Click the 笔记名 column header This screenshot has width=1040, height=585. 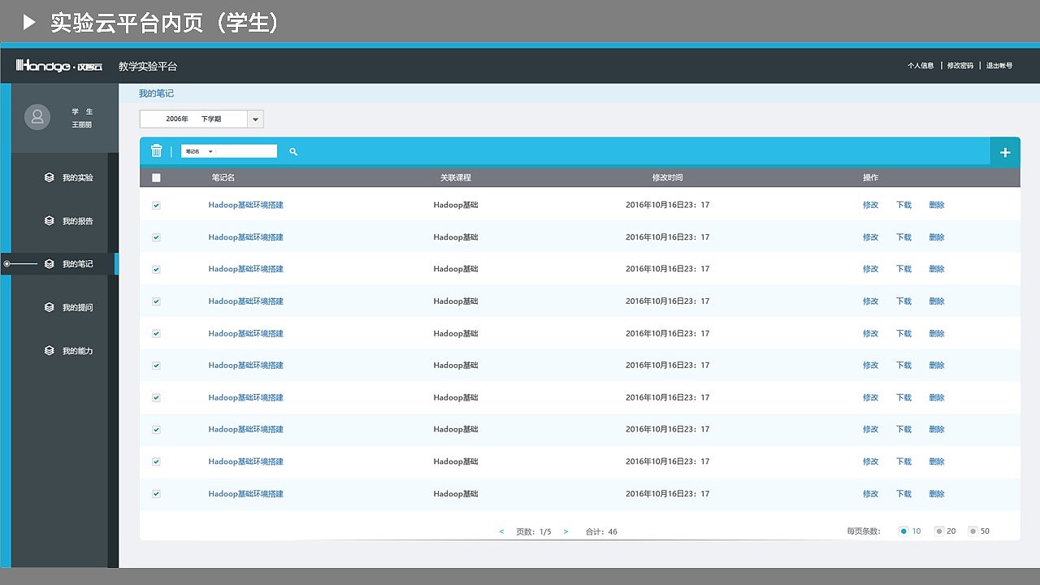point(223,178)
